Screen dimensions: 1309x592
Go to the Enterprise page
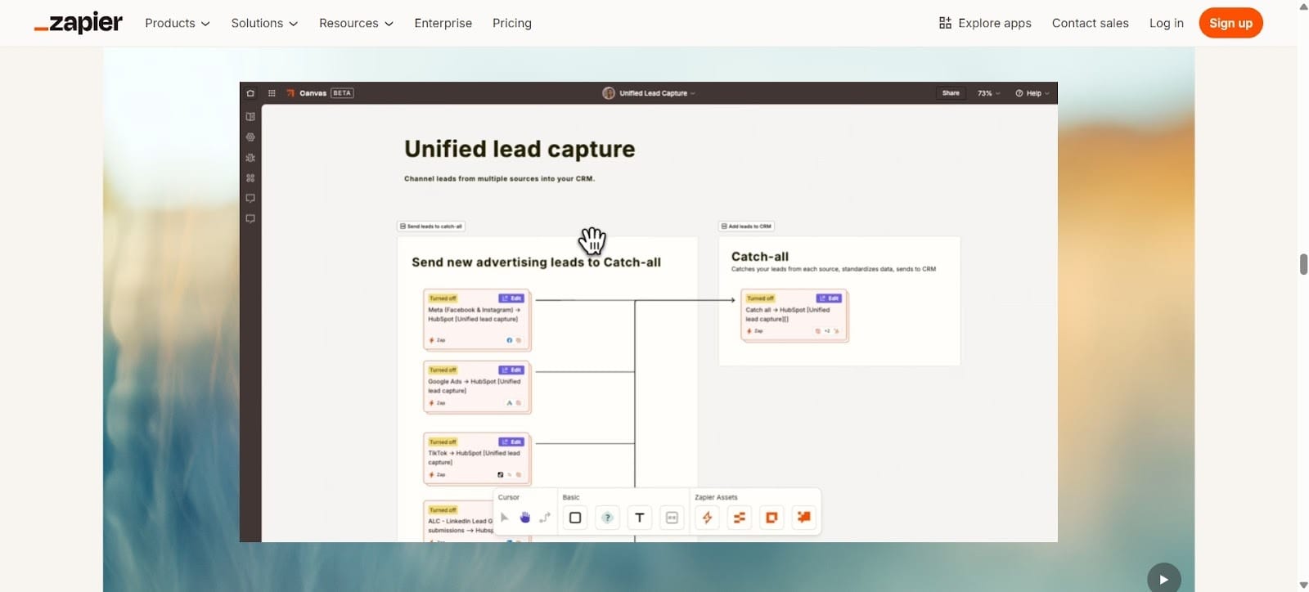(x=443, y=23)
